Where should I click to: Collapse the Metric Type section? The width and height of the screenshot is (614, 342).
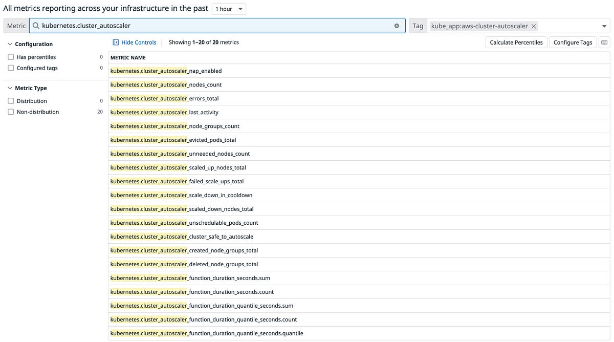click(x=9, y=88)
